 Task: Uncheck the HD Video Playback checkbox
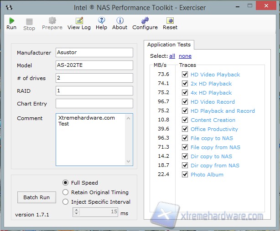point(185,75)
